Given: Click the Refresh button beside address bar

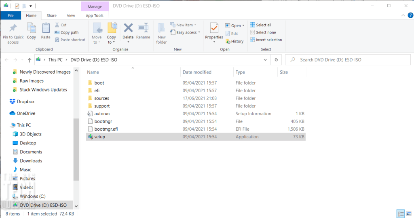Looking at the screenshot, I should coord(276,60).
